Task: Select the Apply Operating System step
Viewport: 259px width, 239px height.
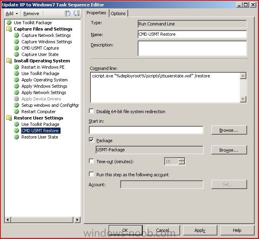Action: (44, 80)
